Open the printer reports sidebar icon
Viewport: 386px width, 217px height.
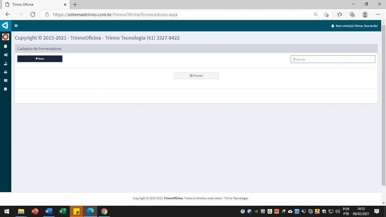tap(5, 72)
